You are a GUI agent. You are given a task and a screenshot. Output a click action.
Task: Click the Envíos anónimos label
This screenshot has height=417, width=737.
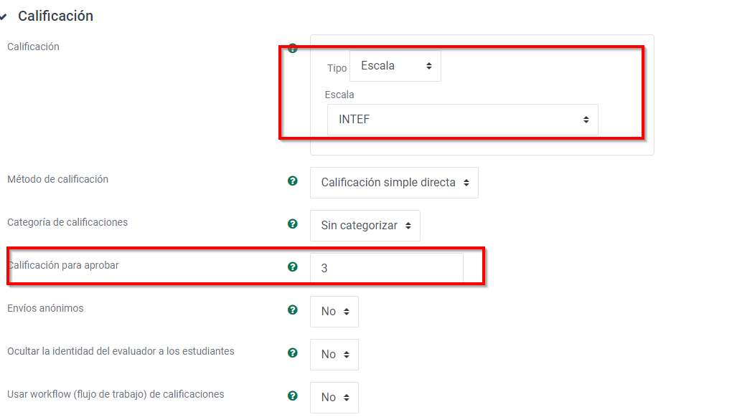(x=45, y=308)
